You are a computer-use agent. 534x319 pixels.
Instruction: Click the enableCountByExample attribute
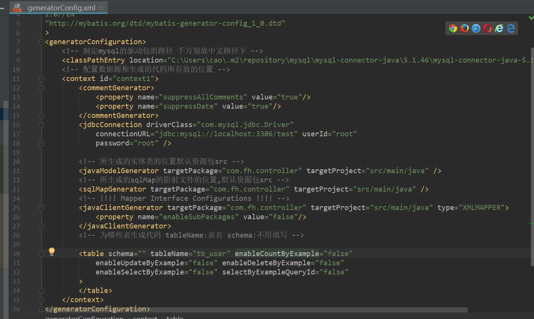(x=294, y=254)
